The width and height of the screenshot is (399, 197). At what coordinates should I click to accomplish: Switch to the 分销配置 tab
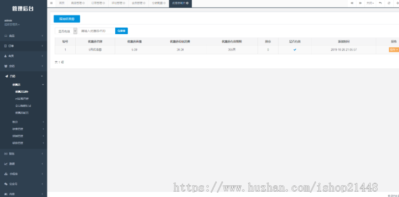tap(157, 3)
